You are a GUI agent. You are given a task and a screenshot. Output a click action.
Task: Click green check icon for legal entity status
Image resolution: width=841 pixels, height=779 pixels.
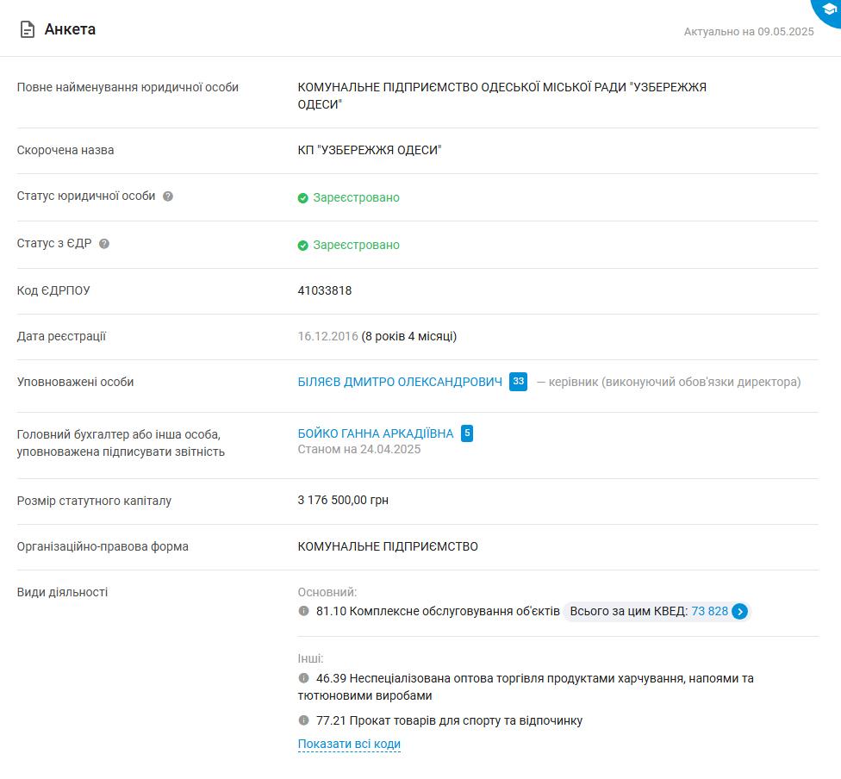pos(303,198)
